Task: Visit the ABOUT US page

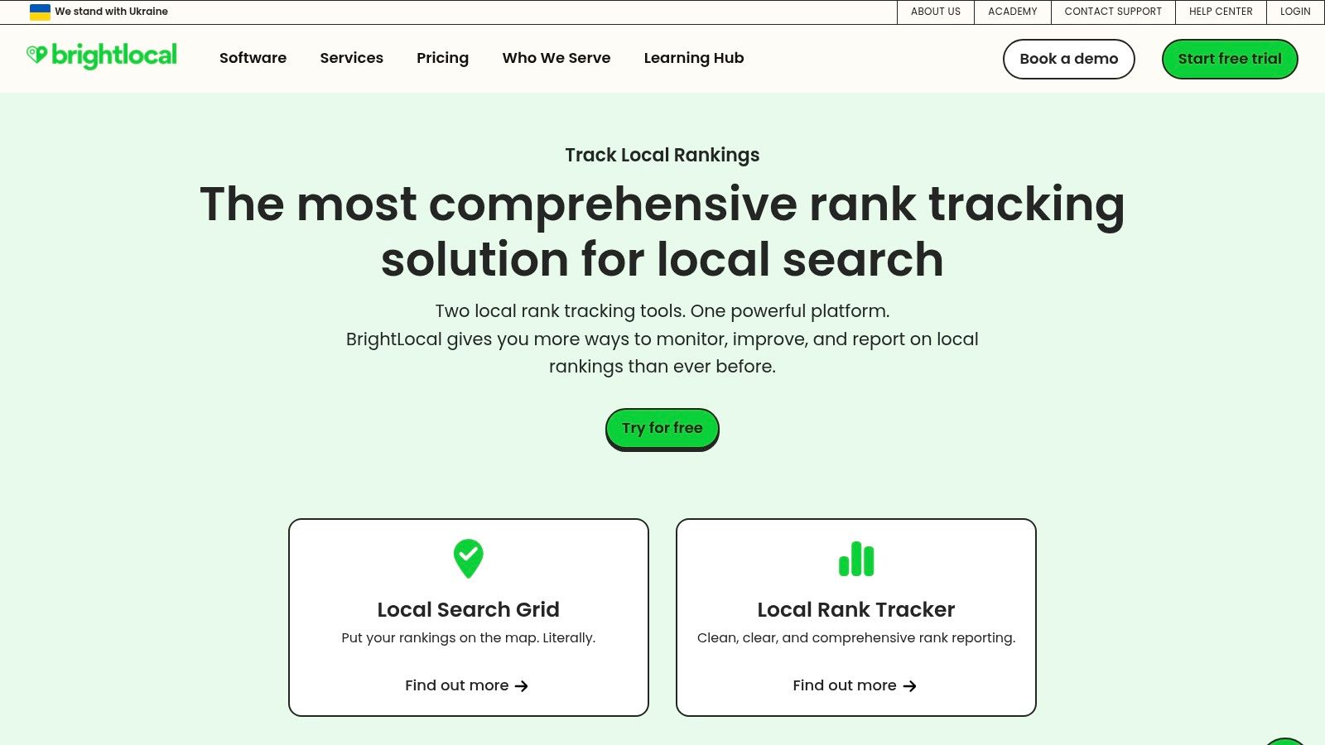Action: click(x=935, y=12)
